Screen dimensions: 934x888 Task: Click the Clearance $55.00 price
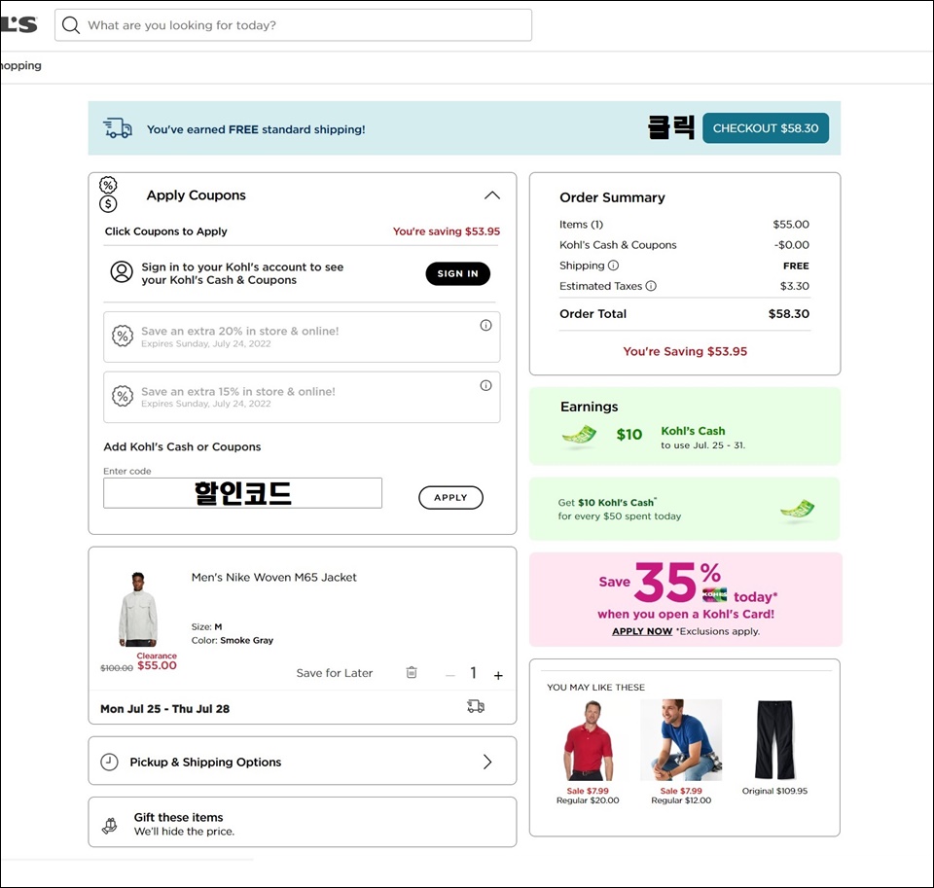click(x=157, y=661)
